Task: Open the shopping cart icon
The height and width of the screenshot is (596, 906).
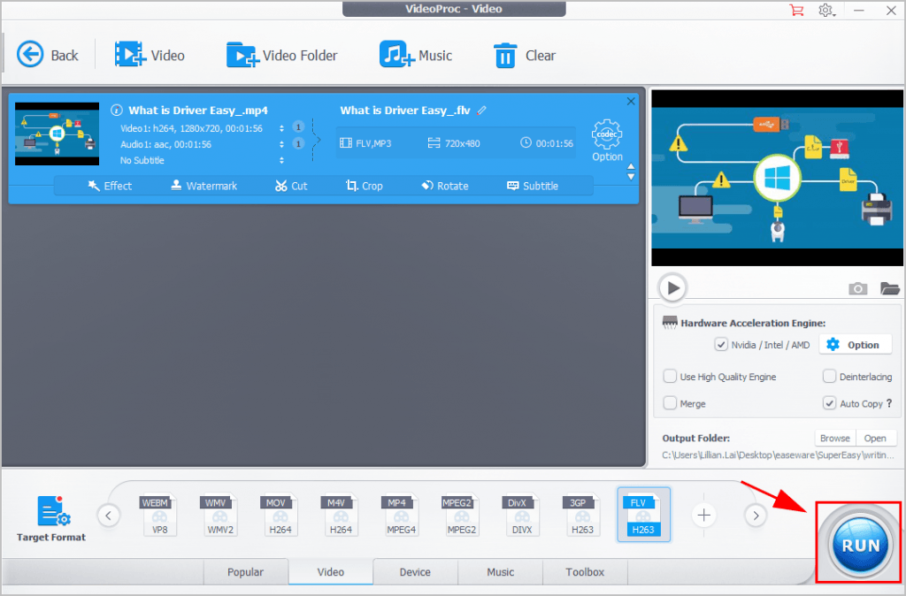Action: [x=796, y=10]
